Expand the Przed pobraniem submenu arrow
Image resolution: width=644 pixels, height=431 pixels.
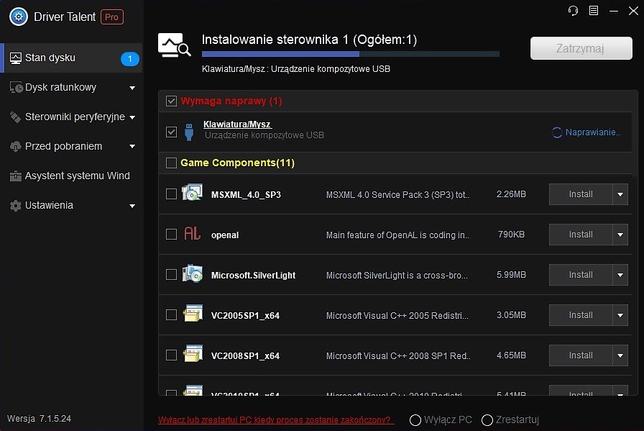point(132,146)
